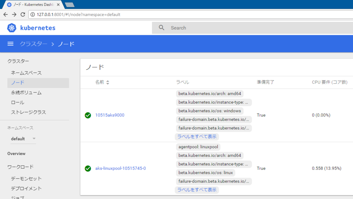Open ワークロード section in sidebar
The image size is (353, 199).
pyautogui.click(x=20, y=167)
